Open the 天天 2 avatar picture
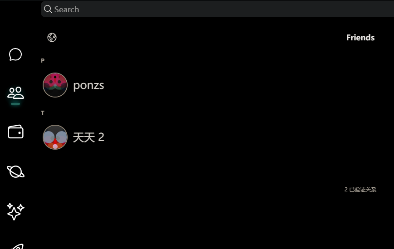 click(55, 137)
